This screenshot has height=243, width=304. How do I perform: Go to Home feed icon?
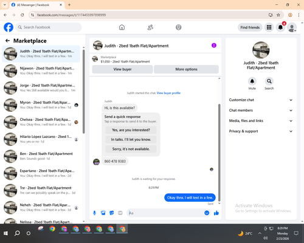point(122,27)
